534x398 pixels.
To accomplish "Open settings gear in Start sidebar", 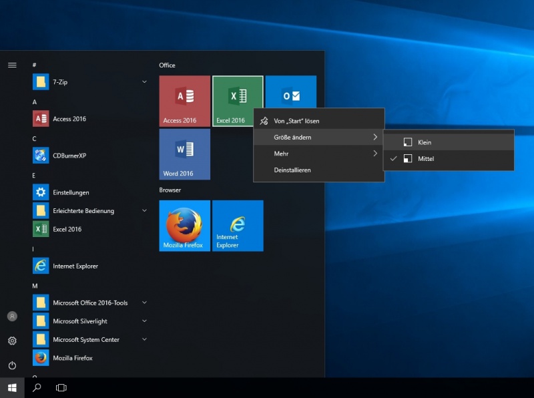I will tap(12, 341).
